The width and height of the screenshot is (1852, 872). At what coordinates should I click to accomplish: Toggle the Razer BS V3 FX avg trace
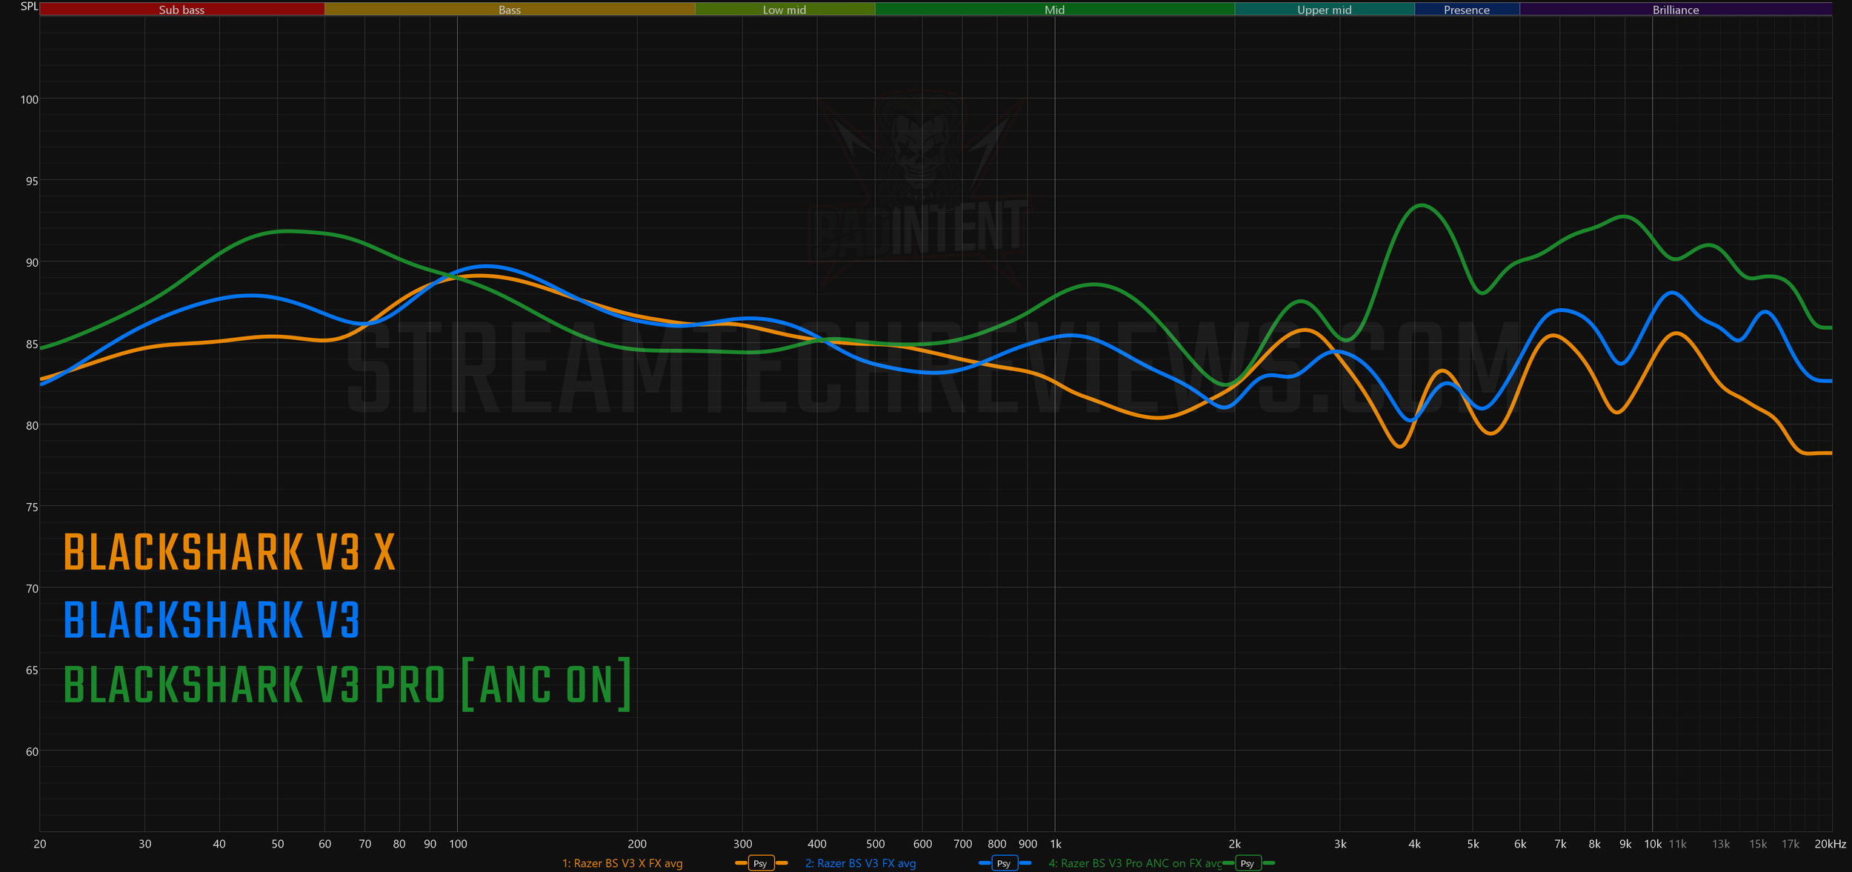(860, 863)
